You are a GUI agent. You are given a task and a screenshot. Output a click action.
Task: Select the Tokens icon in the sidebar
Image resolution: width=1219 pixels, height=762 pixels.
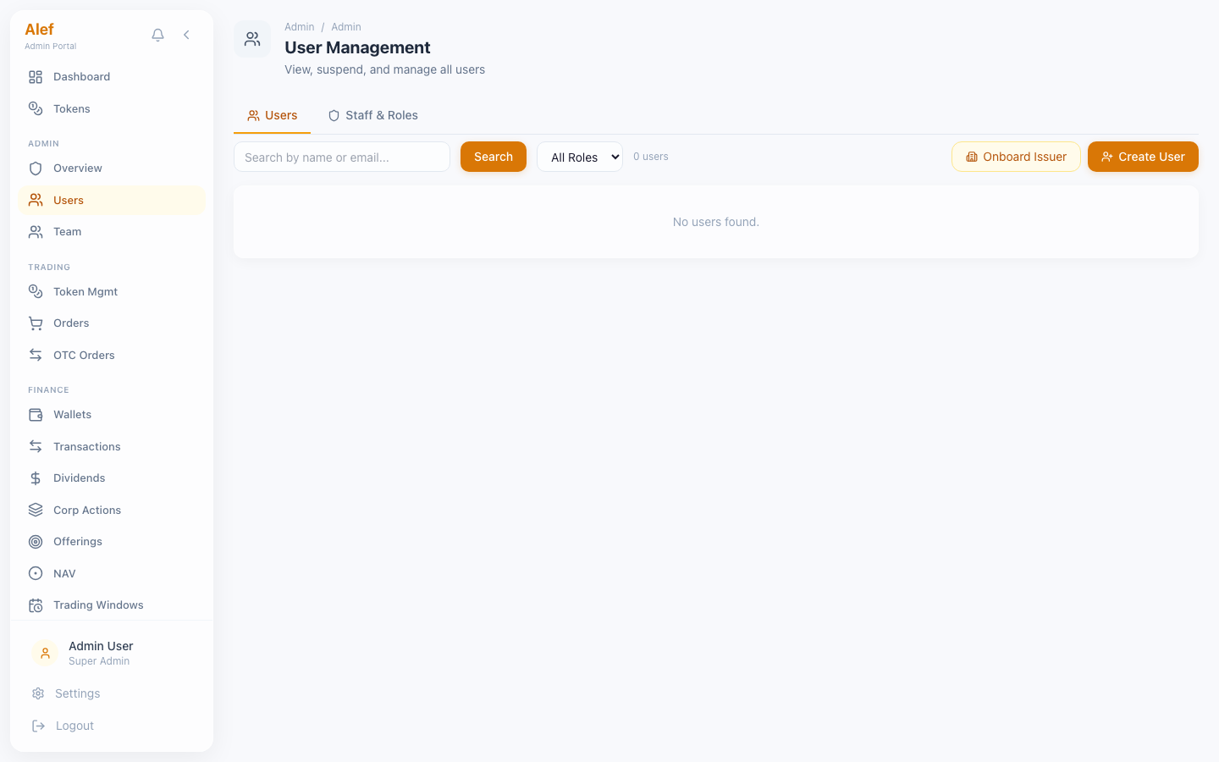35,108
